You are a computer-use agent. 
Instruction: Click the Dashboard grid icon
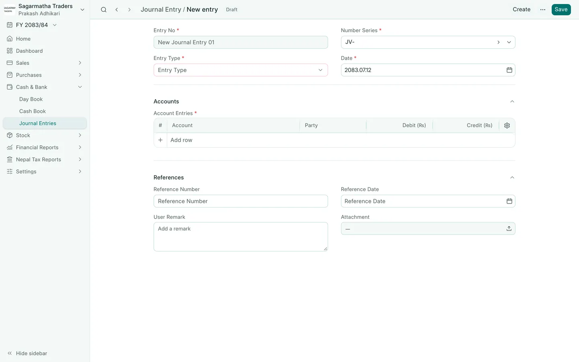[10, 51]
